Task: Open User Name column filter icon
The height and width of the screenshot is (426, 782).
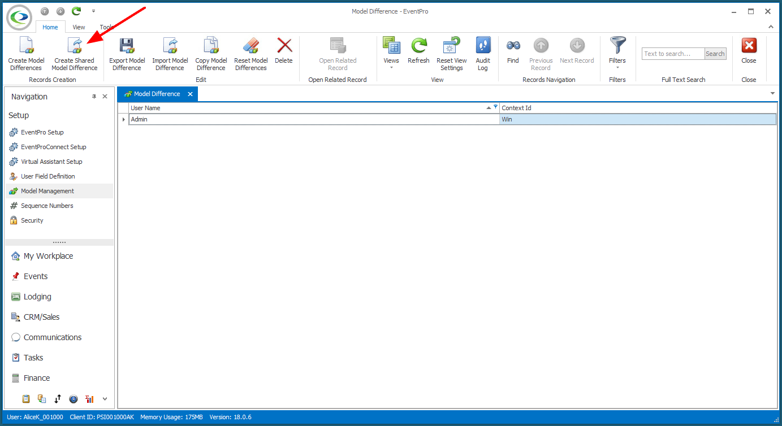Action: pyautogui.click(x=496, y=107)
